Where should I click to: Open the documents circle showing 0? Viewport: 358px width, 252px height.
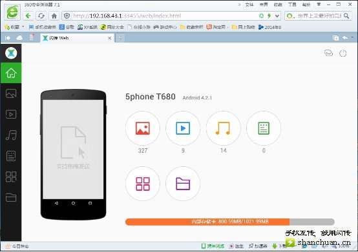pos(264,128)
